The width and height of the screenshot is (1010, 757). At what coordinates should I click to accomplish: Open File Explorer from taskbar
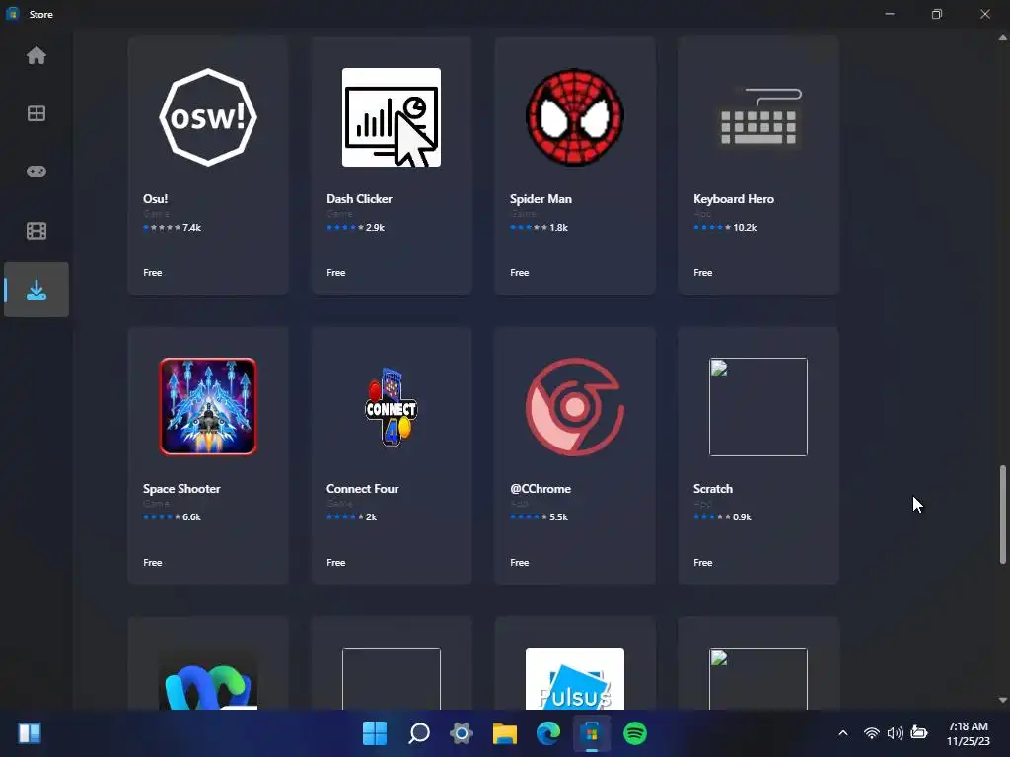tap(505, 733)
